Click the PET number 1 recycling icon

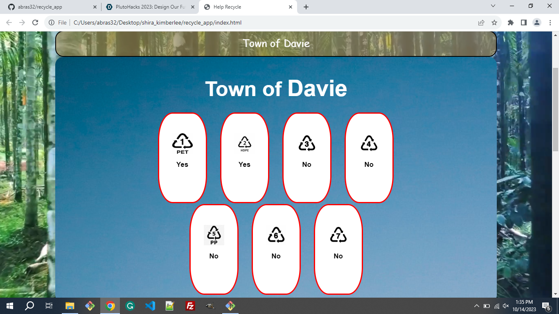coord(183,144)
